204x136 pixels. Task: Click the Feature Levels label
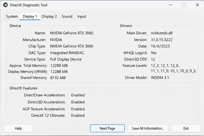[135, 66]
